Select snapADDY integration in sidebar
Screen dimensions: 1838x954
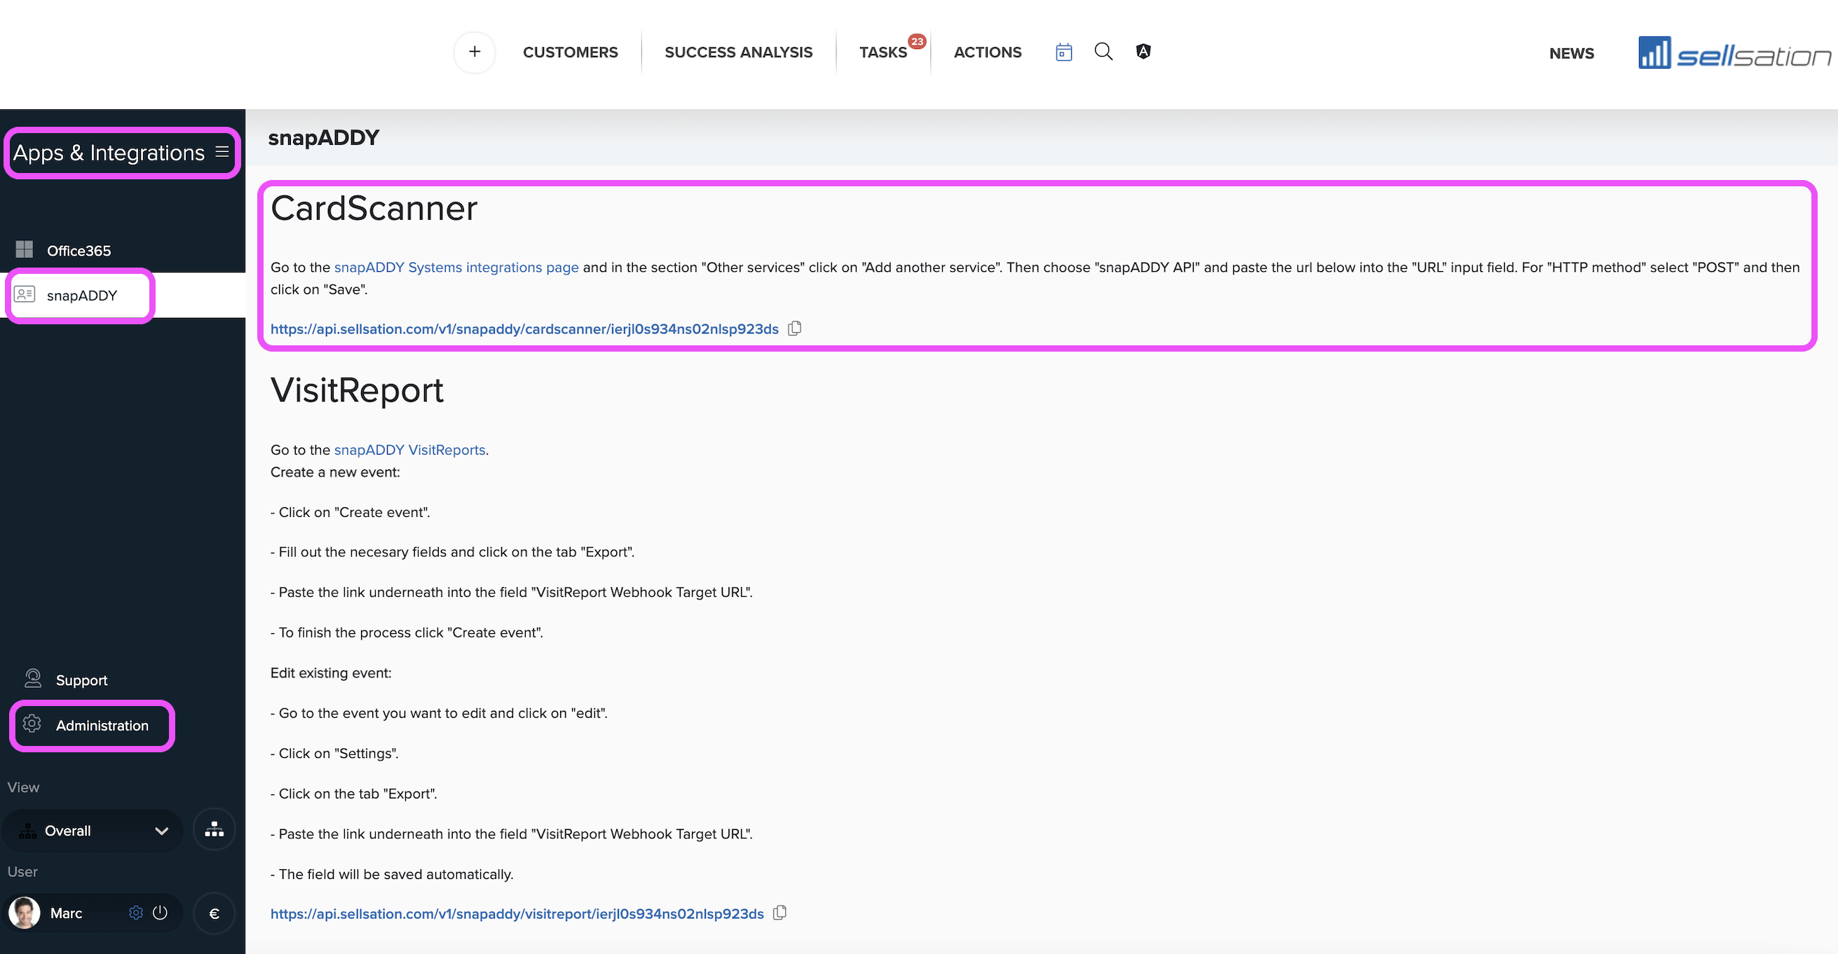pos(123,295)
